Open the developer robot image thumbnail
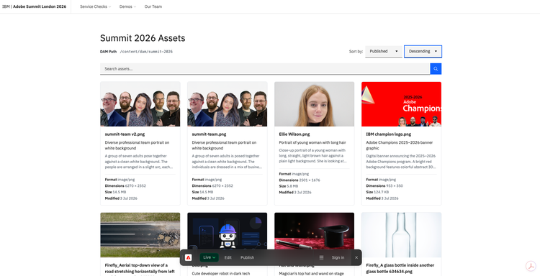Viewport: 540px width, 276px height. point(228,231)
